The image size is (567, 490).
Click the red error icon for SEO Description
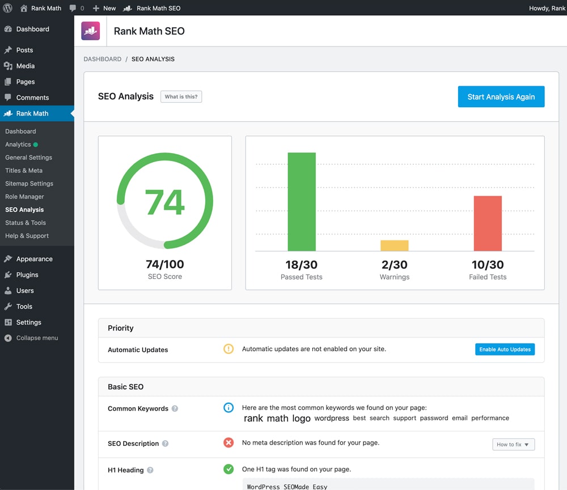[x=229, y=443]
